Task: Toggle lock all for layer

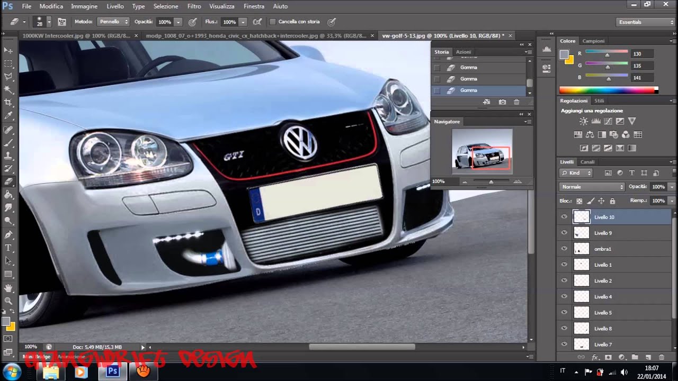Action: pos(612,201)
